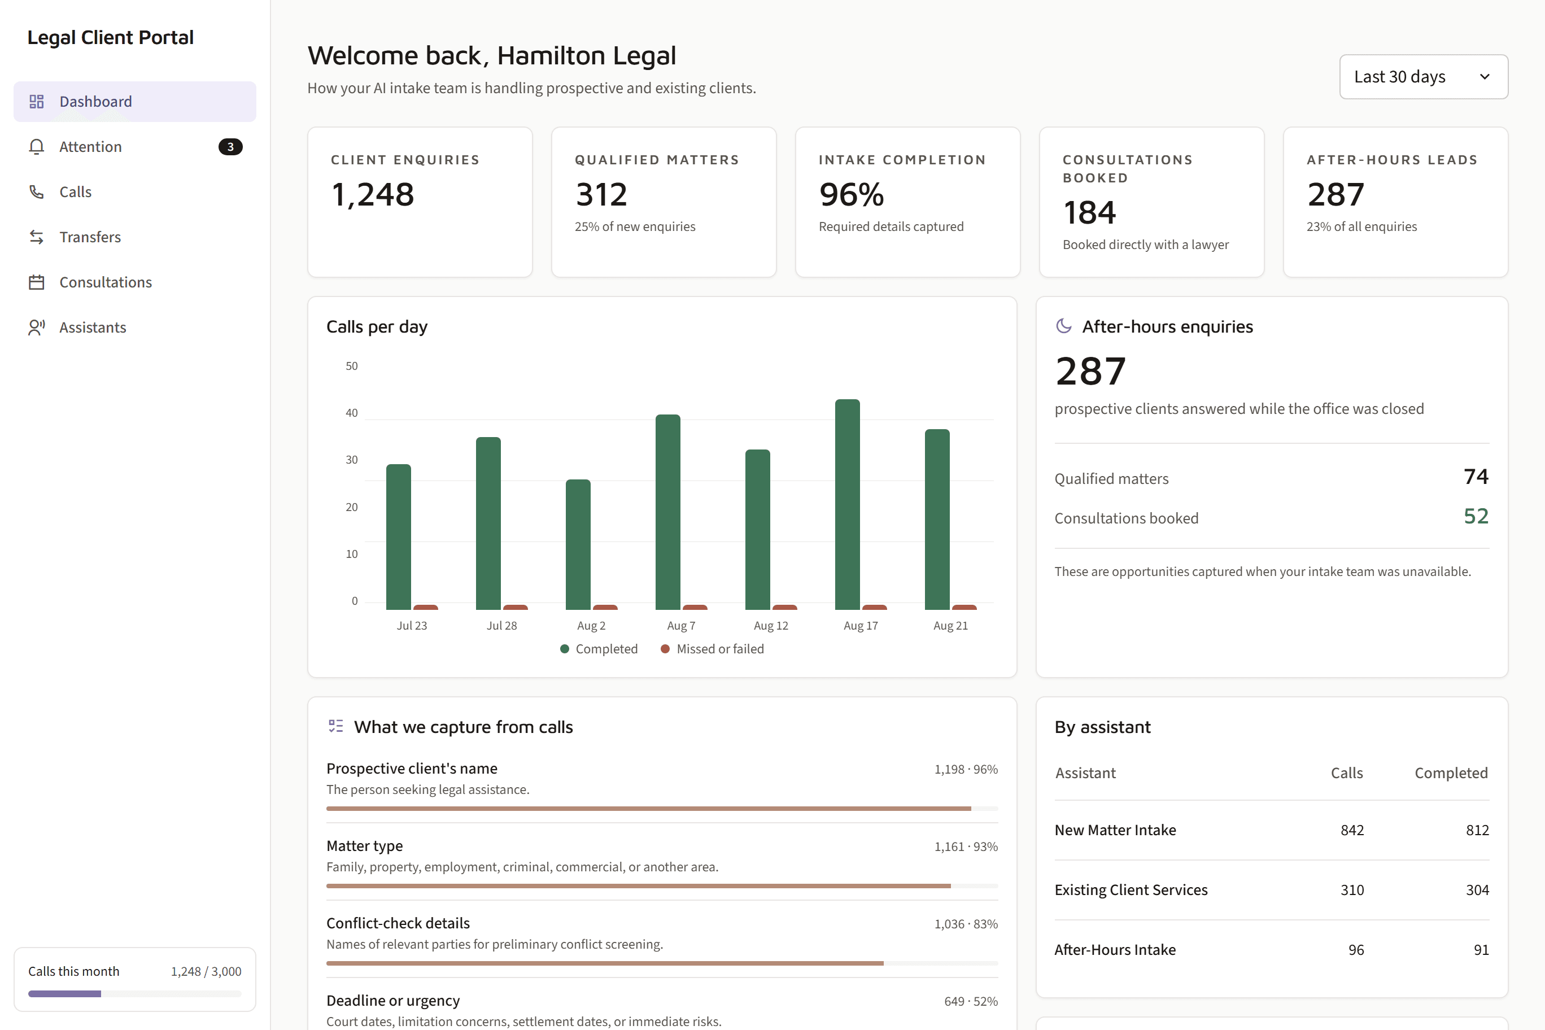Click the Aug 12 completed calls bar
The width and height of the screenshot is (1545, 1030).
coord(757,530)
